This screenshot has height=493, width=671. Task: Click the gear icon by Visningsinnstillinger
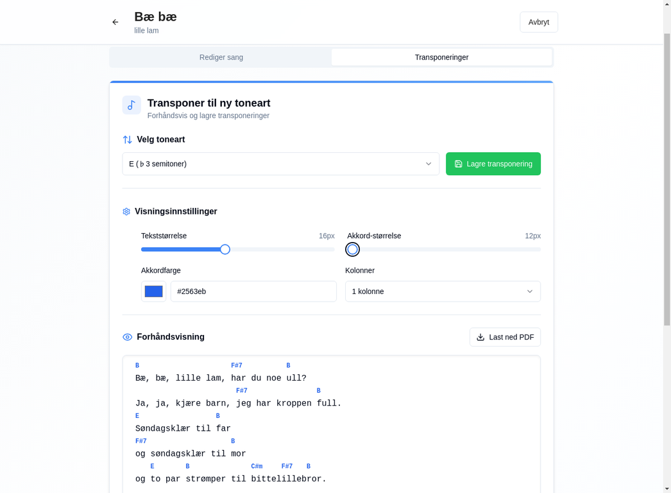[126, 212]
